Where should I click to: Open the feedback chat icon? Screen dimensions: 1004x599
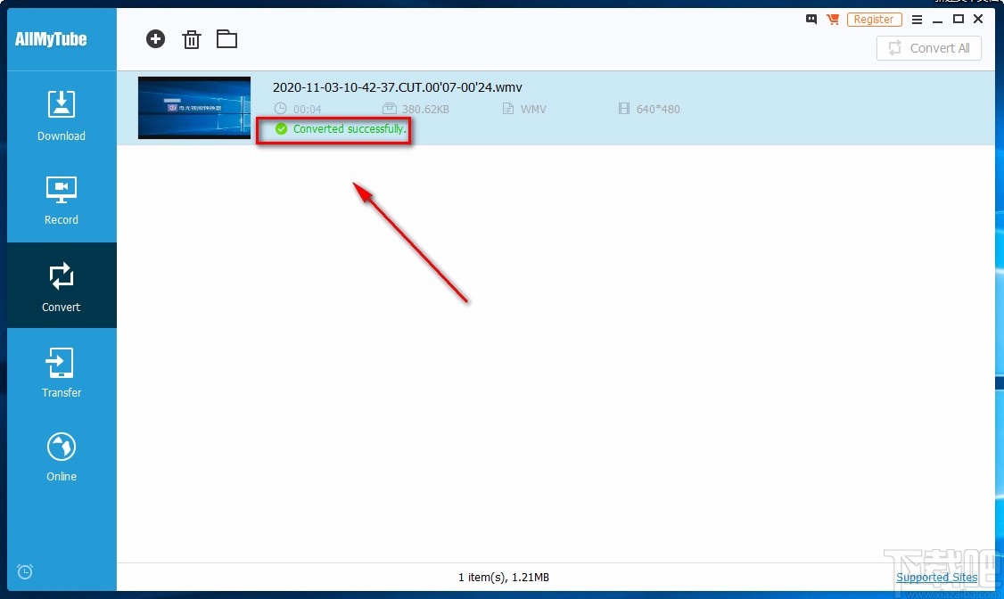pos(811,20)
